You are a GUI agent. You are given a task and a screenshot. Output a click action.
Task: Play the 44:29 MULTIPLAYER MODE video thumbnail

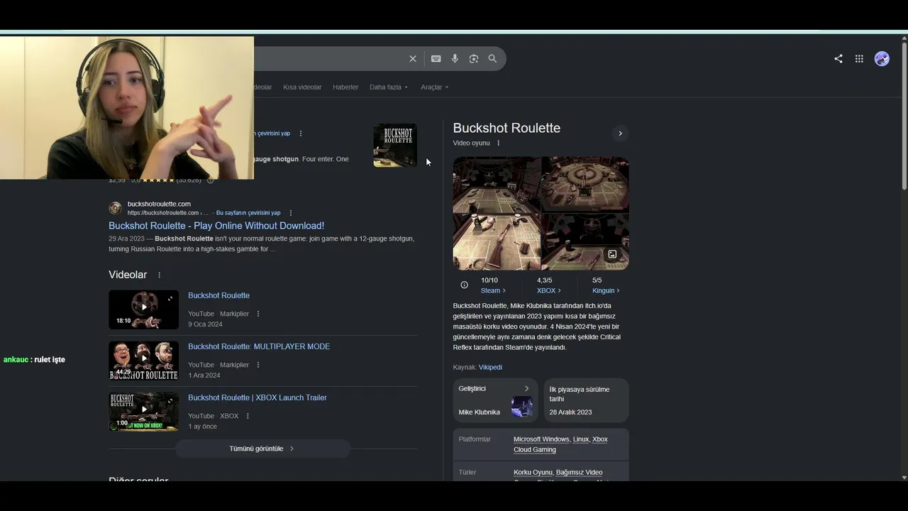(143, 361)
